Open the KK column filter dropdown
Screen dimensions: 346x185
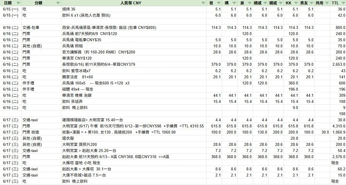(296, 3)
